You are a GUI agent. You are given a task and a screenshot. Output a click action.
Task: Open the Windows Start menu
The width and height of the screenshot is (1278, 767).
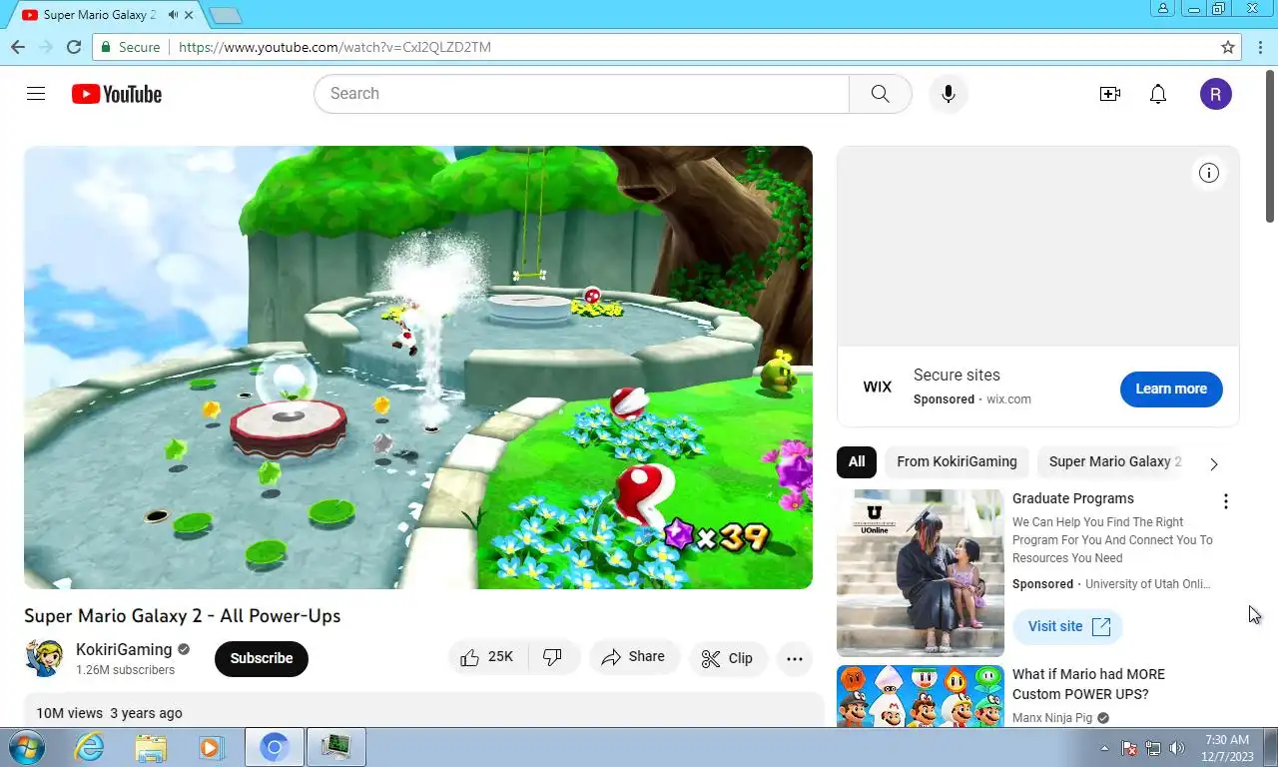click(25, 747)
